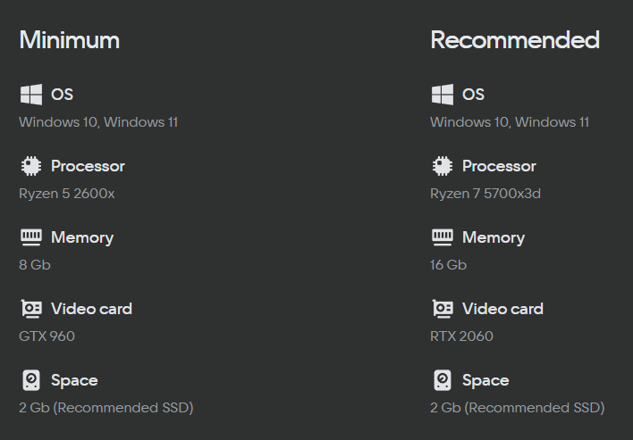Screen dimensions: 633x440
Task: Click the video card icon under Recommended
Action: (443, 309)
